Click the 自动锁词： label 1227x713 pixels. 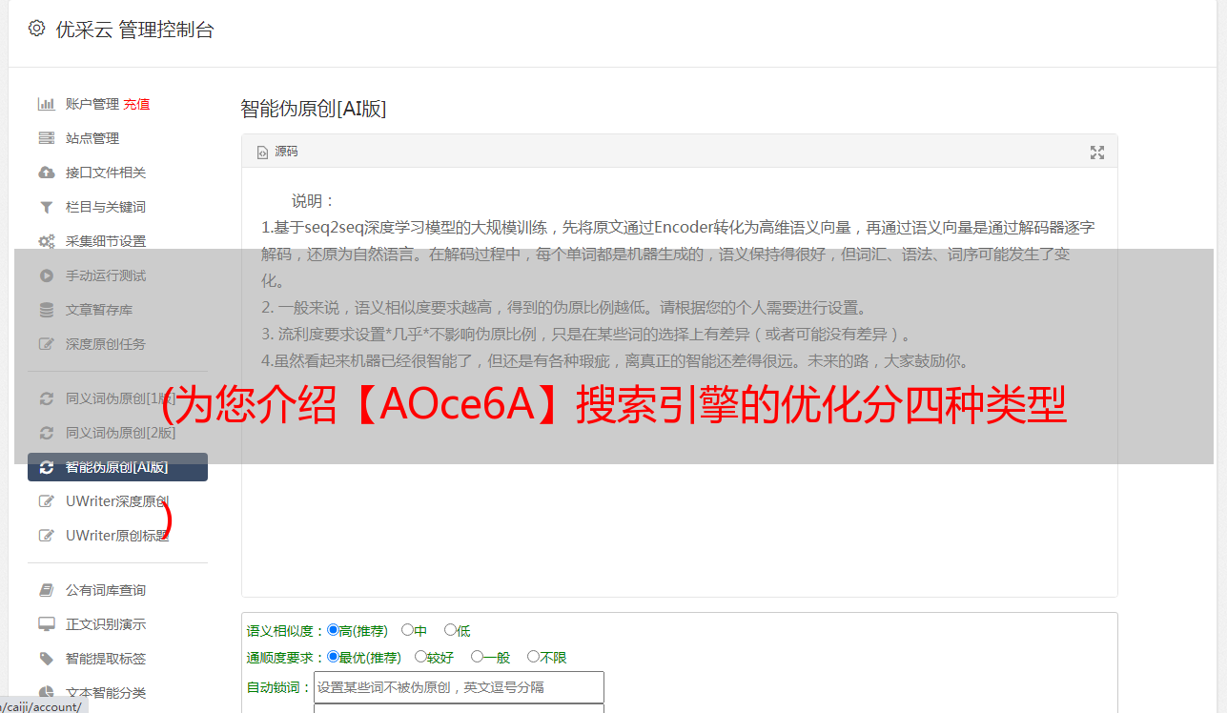coord(279,688)
